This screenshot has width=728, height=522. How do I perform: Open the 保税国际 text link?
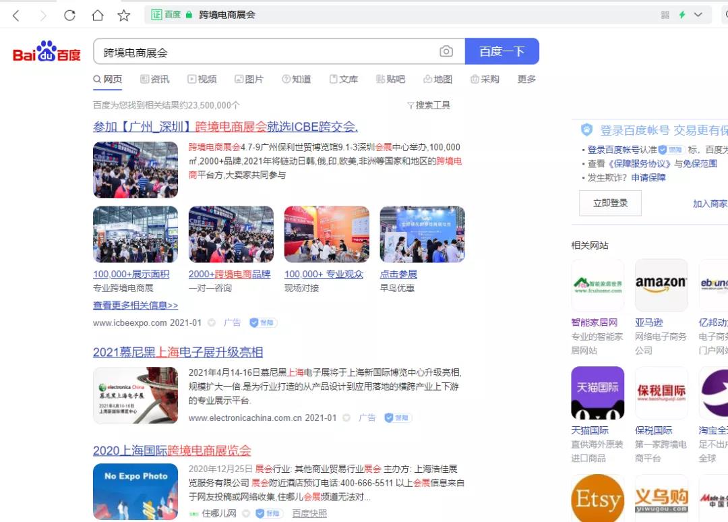(x=653, y=430)
